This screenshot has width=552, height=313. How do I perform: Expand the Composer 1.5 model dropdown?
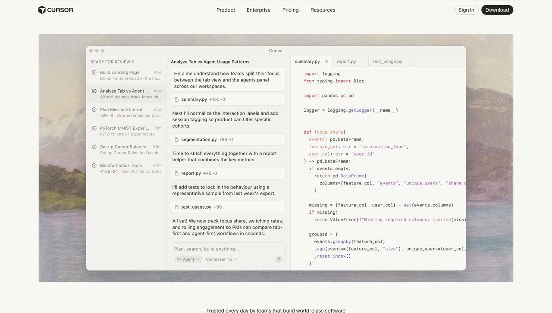221,259
